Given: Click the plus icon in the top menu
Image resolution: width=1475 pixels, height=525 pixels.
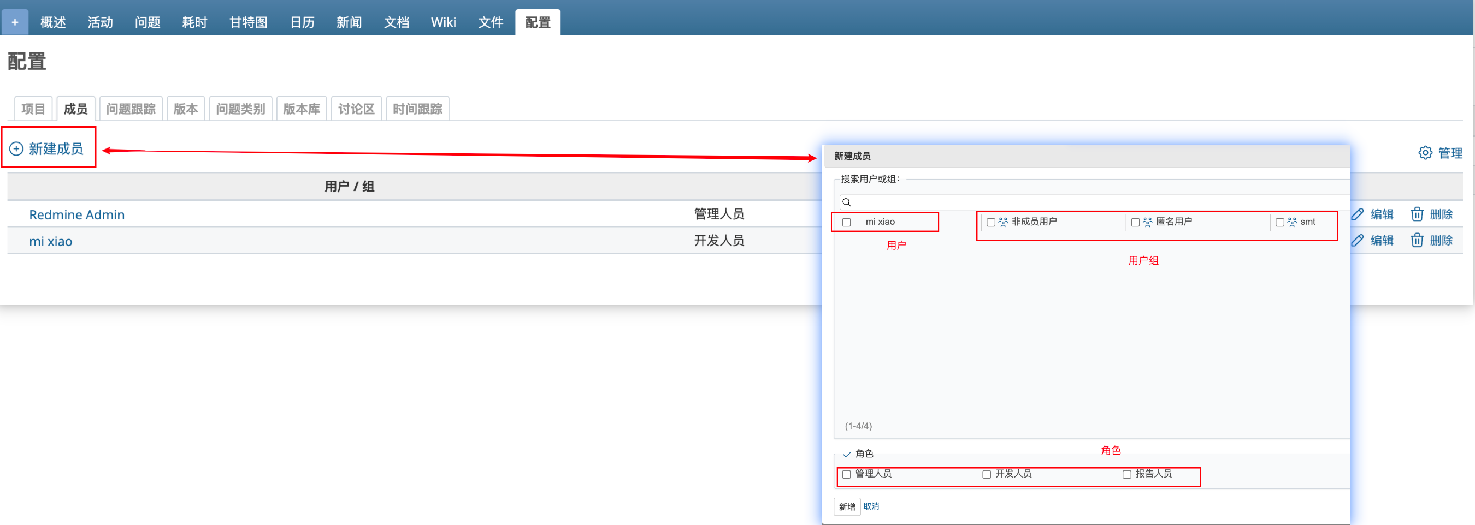Looking at the screenshot, I should [15, 22].
